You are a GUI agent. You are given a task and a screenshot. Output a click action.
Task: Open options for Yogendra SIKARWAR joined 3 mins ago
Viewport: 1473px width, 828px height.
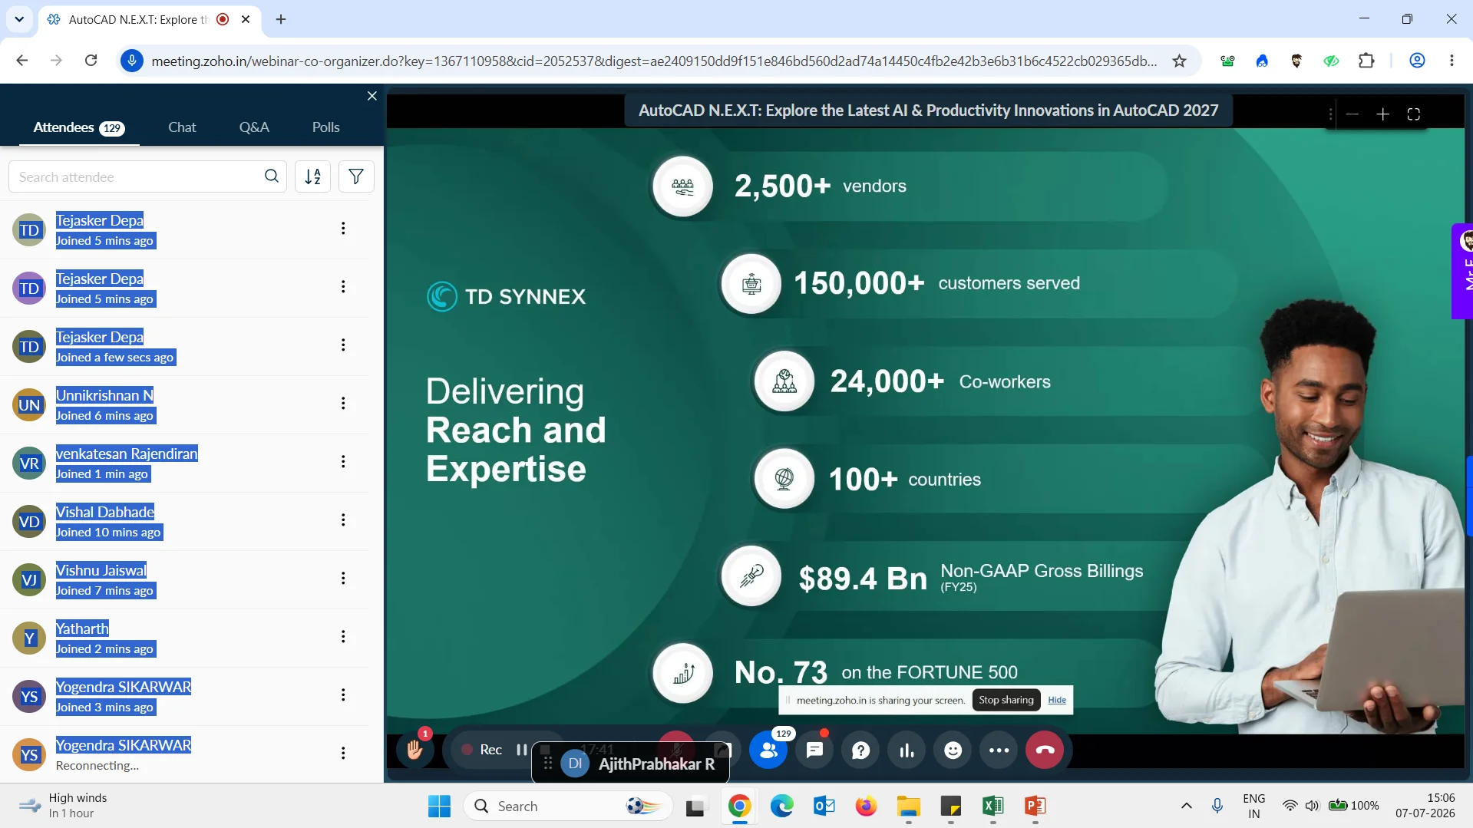click(x=343, y=694)
